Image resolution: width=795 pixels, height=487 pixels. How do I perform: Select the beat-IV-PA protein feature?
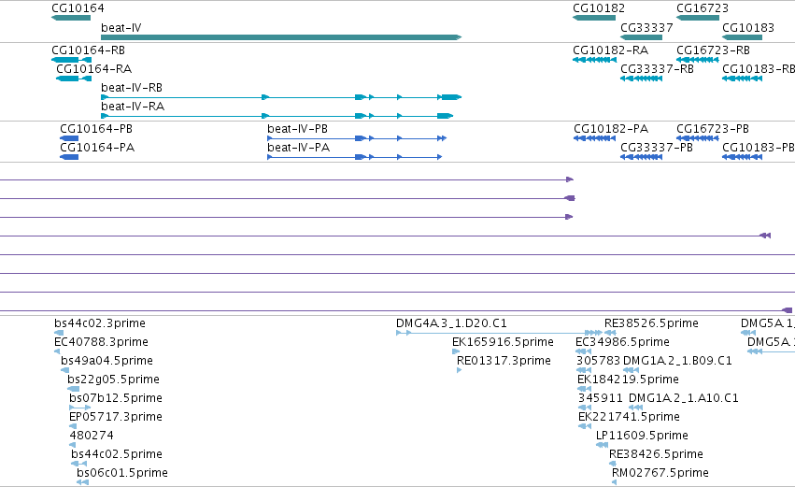pos(354,157)
